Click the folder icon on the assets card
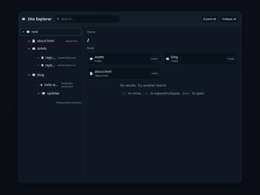This screenshot has height=195, width=260. (x=91, y=59)
